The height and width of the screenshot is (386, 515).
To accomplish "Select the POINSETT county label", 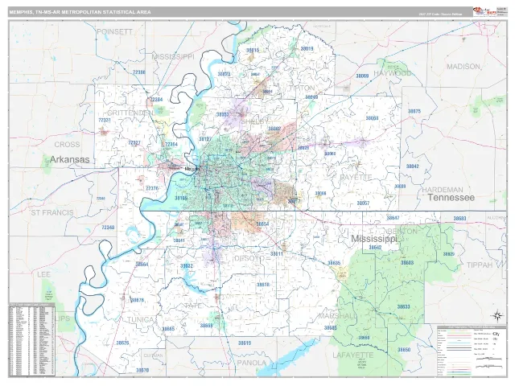I will click(114, 32).
